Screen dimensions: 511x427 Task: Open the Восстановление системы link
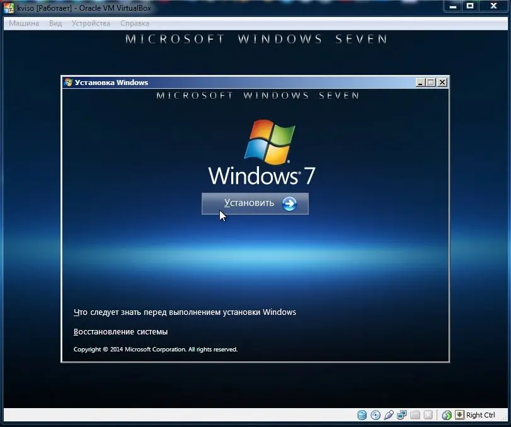(120, 331)
